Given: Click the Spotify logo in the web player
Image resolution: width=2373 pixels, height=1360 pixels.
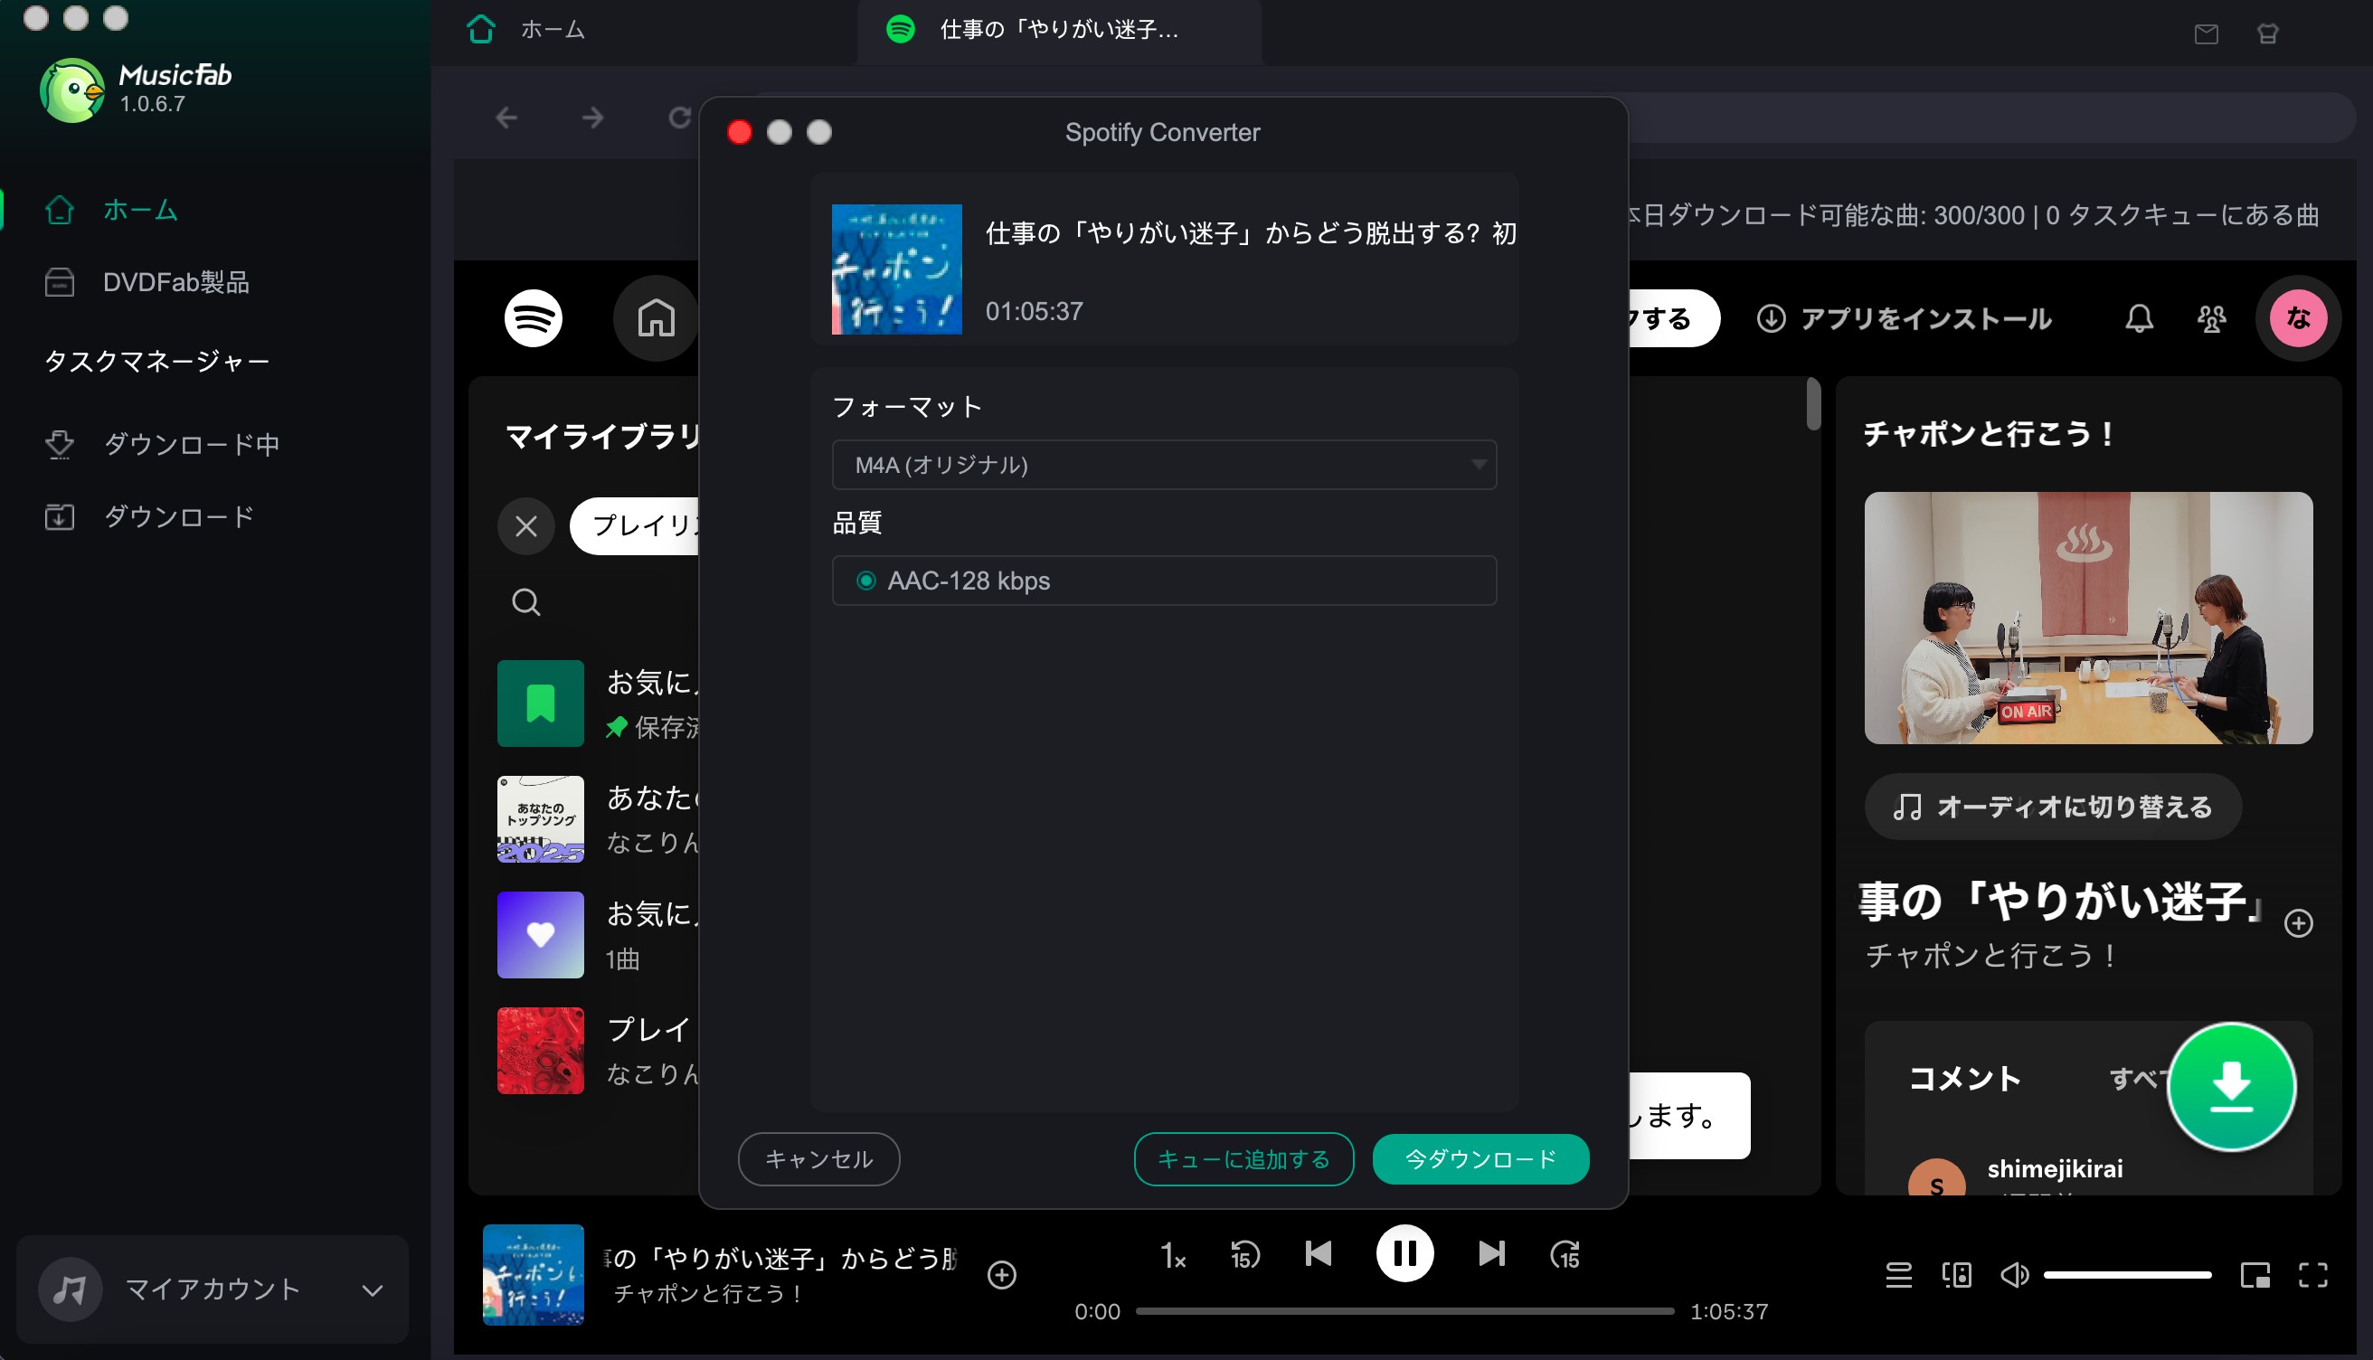Looking at the screenshot, I should pos(534,318).
